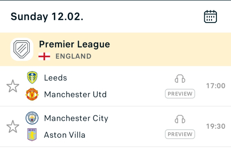Viewport: 231px width, 148px height.
Task: Favorite the Manchester City vs Aston Villa star
Action: tap(13, 126)
